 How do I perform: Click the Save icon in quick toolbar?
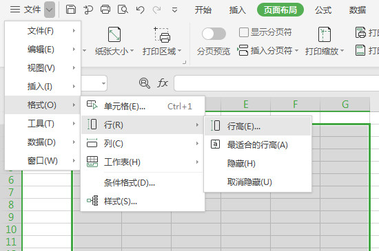71,10
